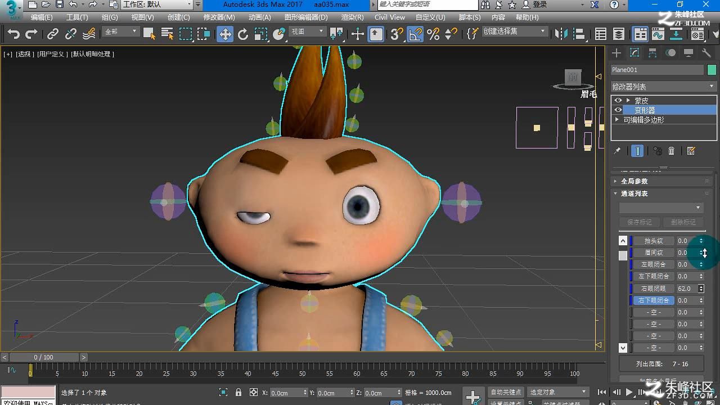Toggle Show End Result button
720x405 pixels.
click(637, 151)
